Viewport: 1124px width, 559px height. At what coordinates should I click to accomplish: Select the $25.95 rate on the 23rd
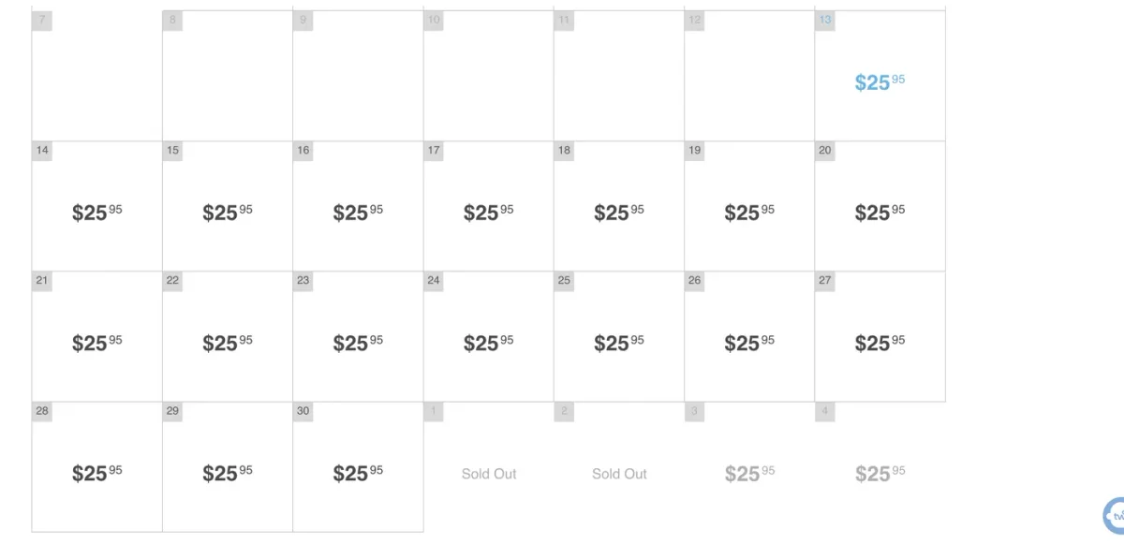click(357, 343)
